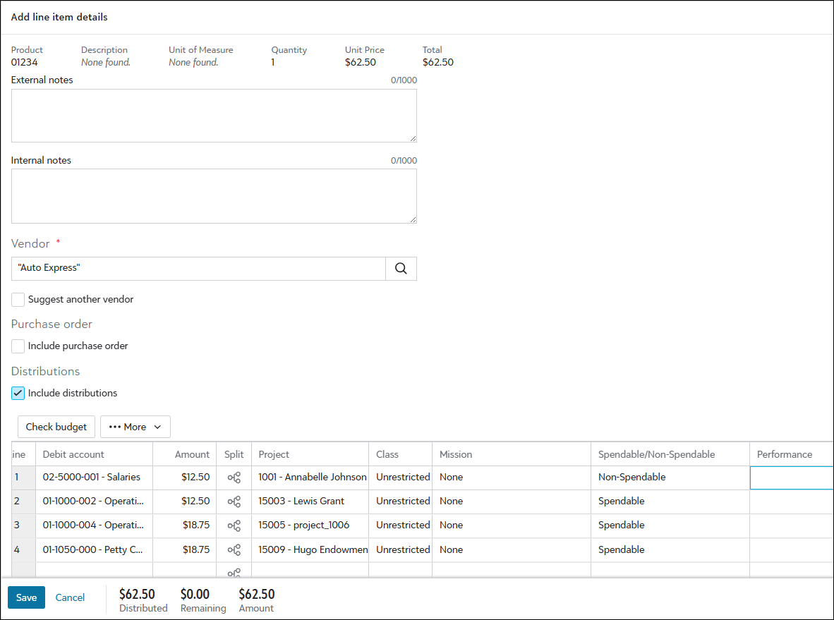Click inside the External notes field
This screenshot has height=620, width=834.
(214, 116)
